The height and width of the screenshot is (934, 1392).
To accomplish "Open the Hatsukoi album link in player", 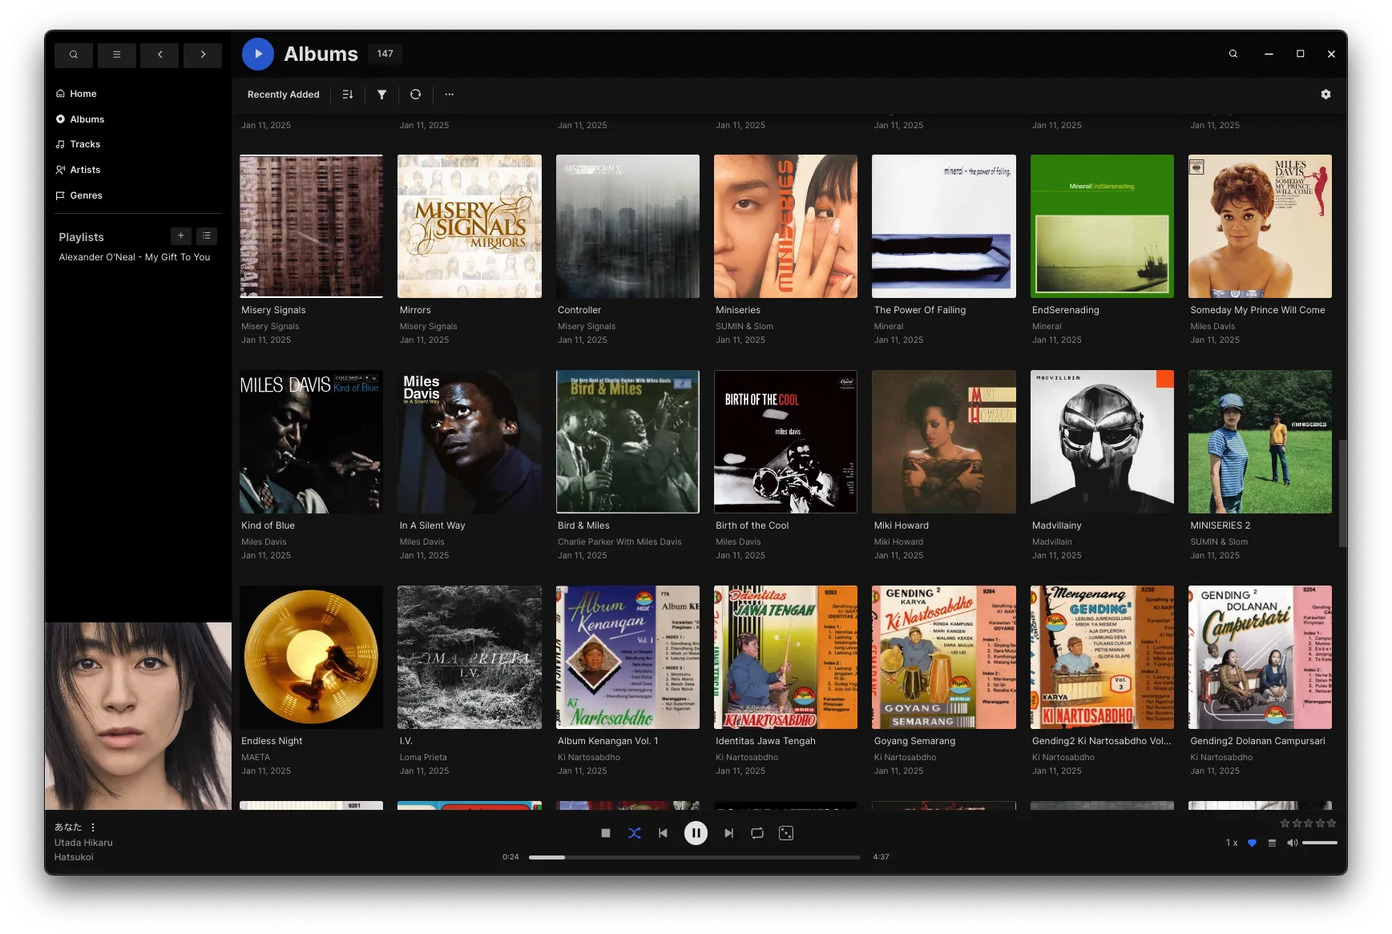I will tap(74, 857).
